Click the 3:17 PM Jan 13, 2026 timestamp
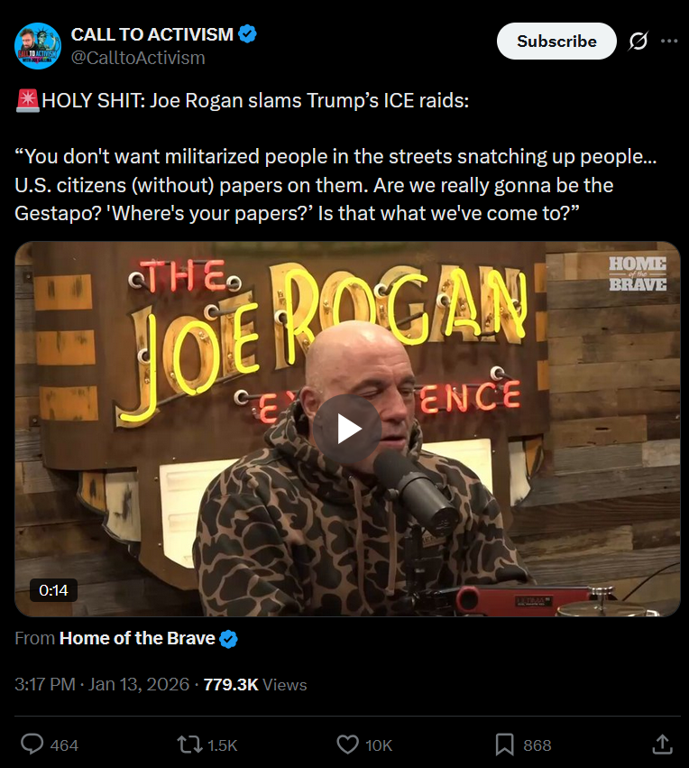Viewport: 689px width, 768px height. click(102, 684)
